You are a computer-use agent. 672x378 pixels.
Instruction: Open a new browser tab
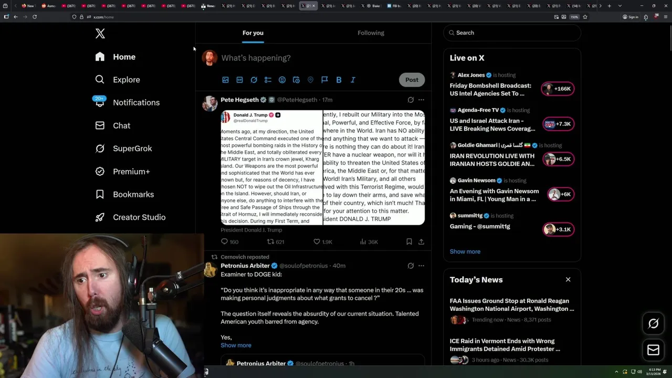pos(609,6)
